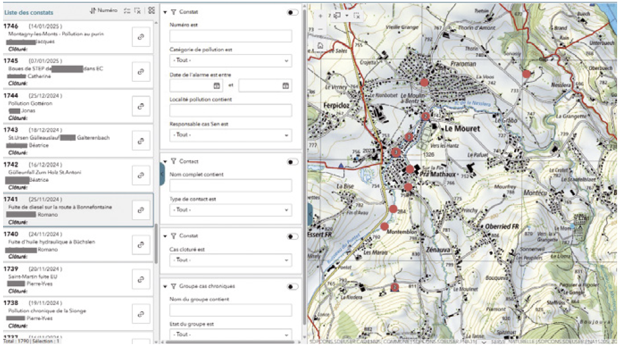The height and width of the screenshot is (349, 622).
Task: Collapse the Contact filter section
Action: coord(165,162)
